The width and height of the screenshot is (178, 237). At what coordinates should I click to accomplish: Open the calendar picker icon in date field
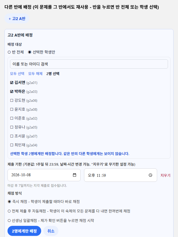point(75,175)
